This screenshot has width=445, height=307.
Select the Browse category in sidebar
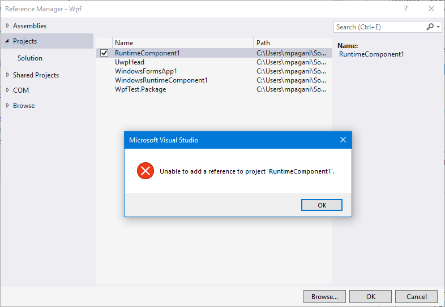tap(24, 106)
